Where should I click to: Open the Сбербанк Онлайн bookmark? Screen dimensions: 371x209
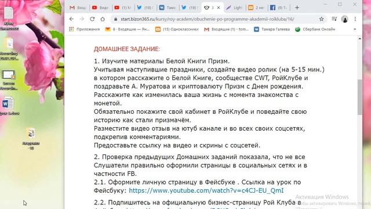[x=315, y=29]
